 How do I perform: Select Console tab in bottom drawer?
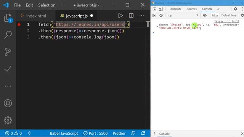pos(164,134)
